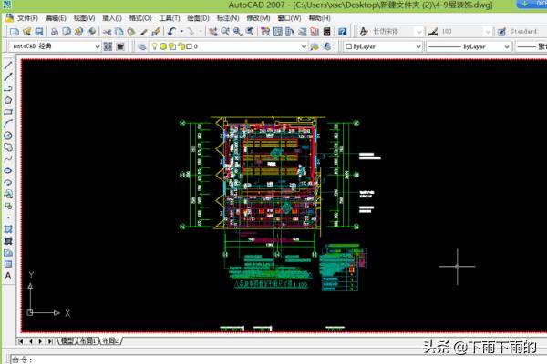Open an existing drawing file
The height and width of the screenshot is (364, 547).
(x=26, y=32)
